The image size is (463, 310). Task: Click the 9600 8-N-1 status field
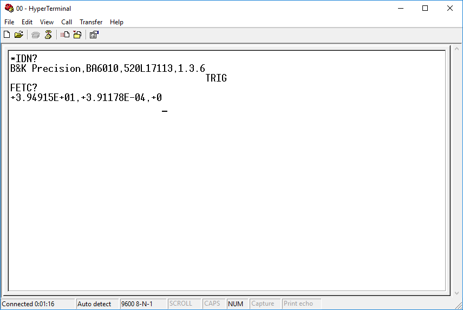coord(143,304)
